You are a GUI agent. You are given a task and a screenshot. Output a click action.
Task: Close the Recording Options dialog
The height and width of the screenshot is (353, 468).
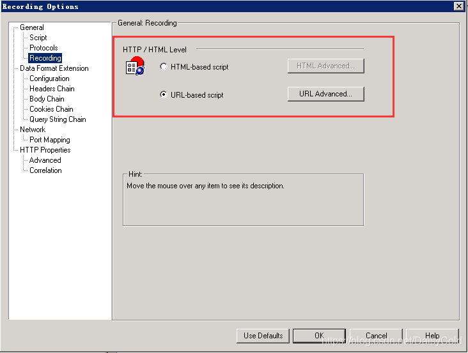pos(459,6)
